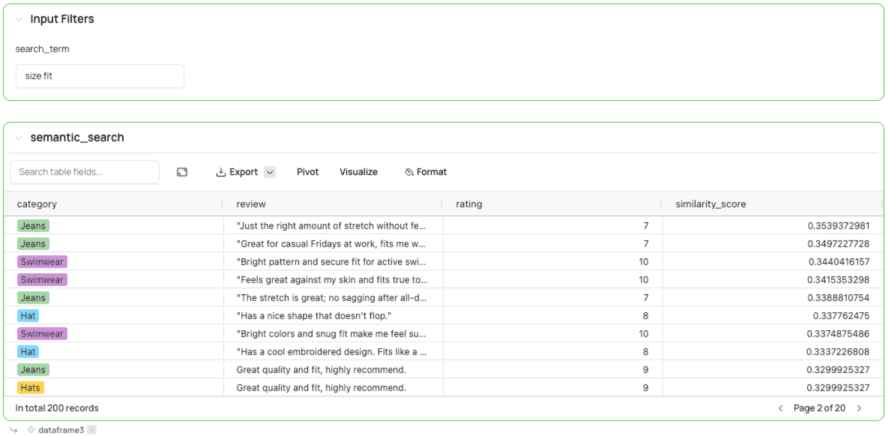Select Jeans tag in 0.3539372981 row

point(33,226)
